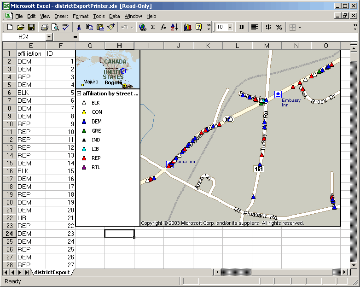Viewport: 360px width, 287px height.
Task: Click the last sheet navigation button
Action: click(27, 272)
